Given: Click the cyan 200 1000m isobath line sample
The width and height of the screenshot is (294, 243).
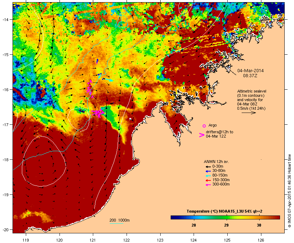Looking at the screenshot, I should (117, 223).
